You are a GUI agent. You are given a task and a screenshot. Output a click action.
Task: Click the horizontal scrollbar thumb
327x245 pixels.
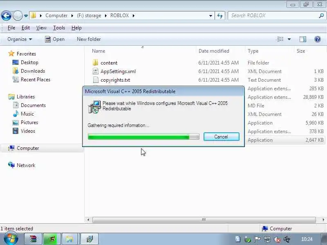point(204,220)
